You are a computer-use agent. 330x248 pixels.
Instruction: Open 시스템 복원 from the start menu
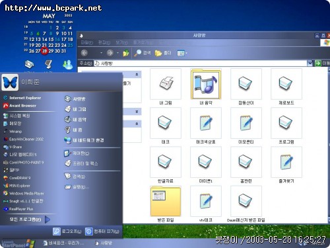(16, 116)
